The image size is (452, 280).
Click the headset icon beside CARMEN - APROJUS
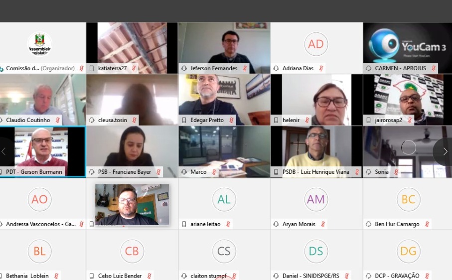[368, 69]
